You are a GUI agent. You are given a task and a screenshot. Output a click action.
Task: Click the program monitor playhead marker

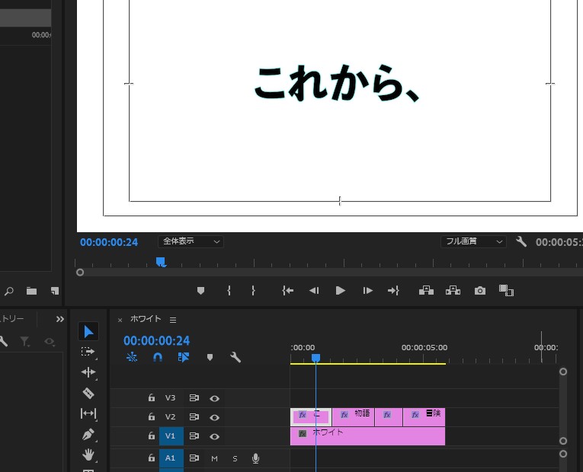(x=160, y=261)
